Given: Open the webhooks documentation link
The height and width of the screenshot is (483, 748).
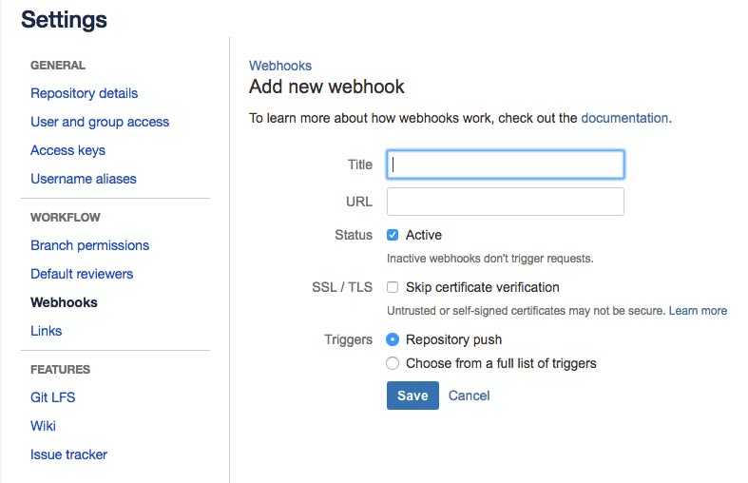Looking at the screenshot, I should point(624,118).
